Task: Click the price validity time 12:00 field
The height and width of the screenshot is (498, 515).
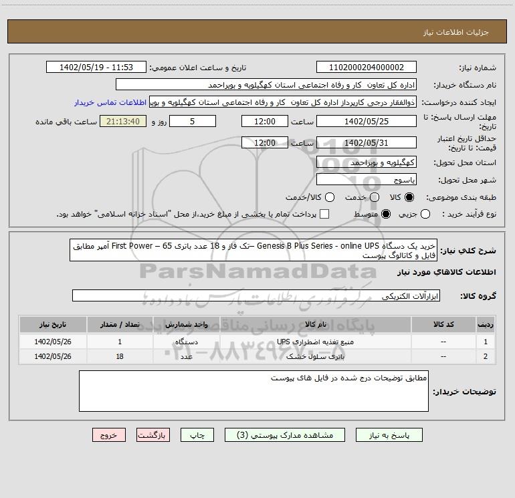Action: pyautogui.click(x=265, y=142)
